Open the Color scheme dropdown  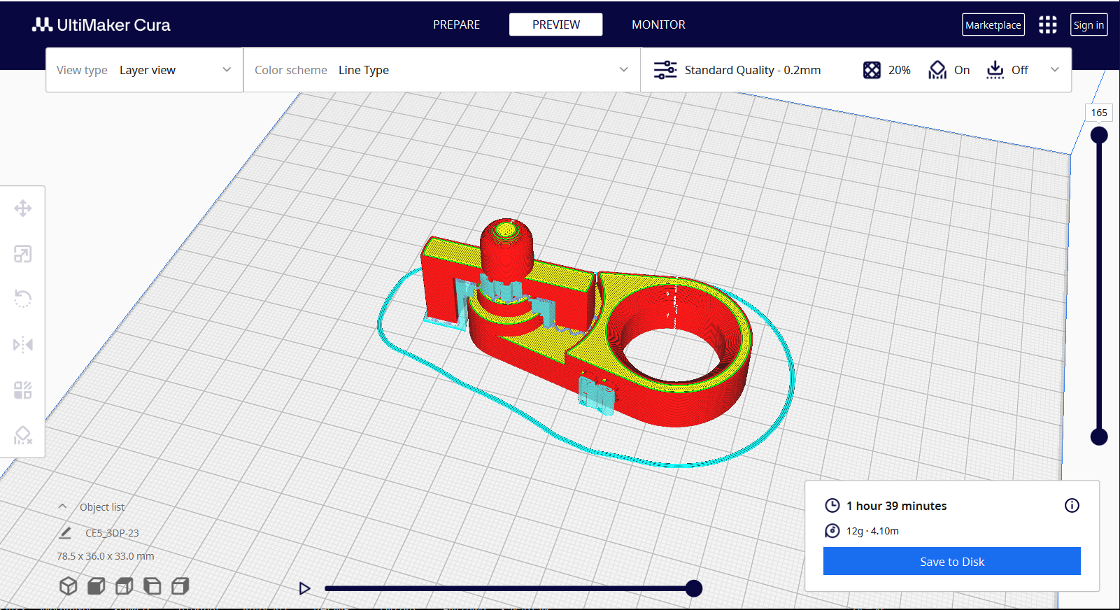(442, 70)
